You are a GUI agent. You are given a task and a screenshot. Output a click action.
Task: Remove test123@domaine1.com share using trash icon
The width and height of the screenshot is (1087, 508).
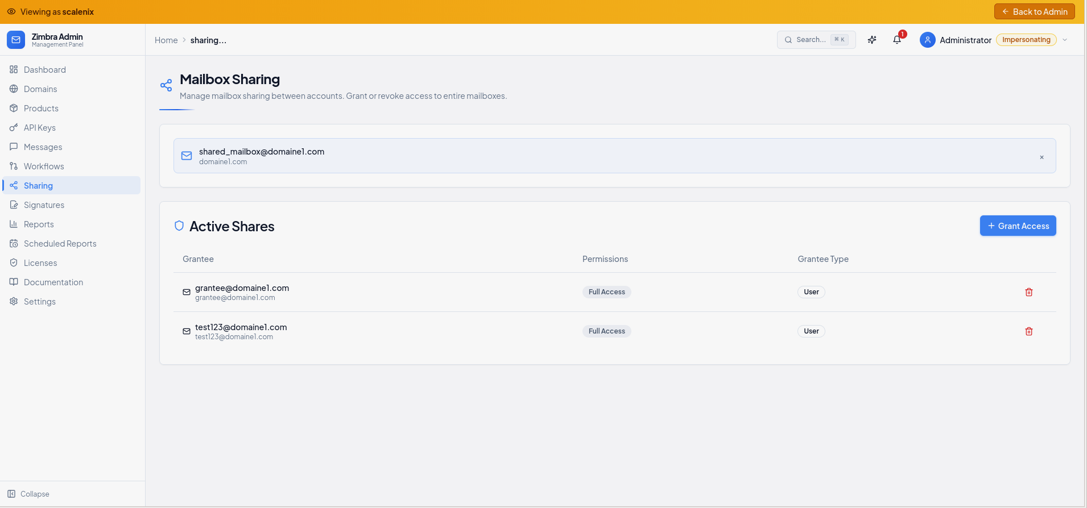point(1028,331)
